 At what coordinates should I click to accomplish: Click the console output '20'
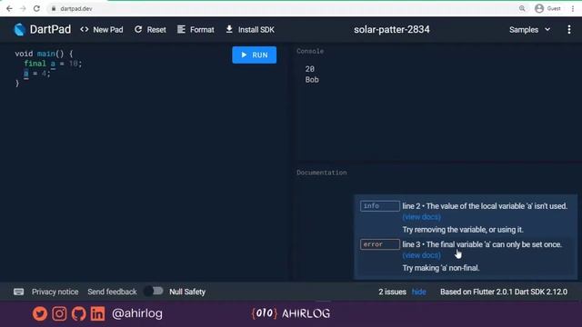(x=309, y=69)
